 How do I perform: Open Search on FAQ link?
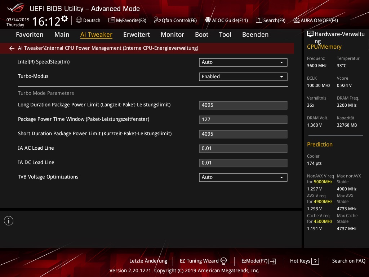coord(349,261)
